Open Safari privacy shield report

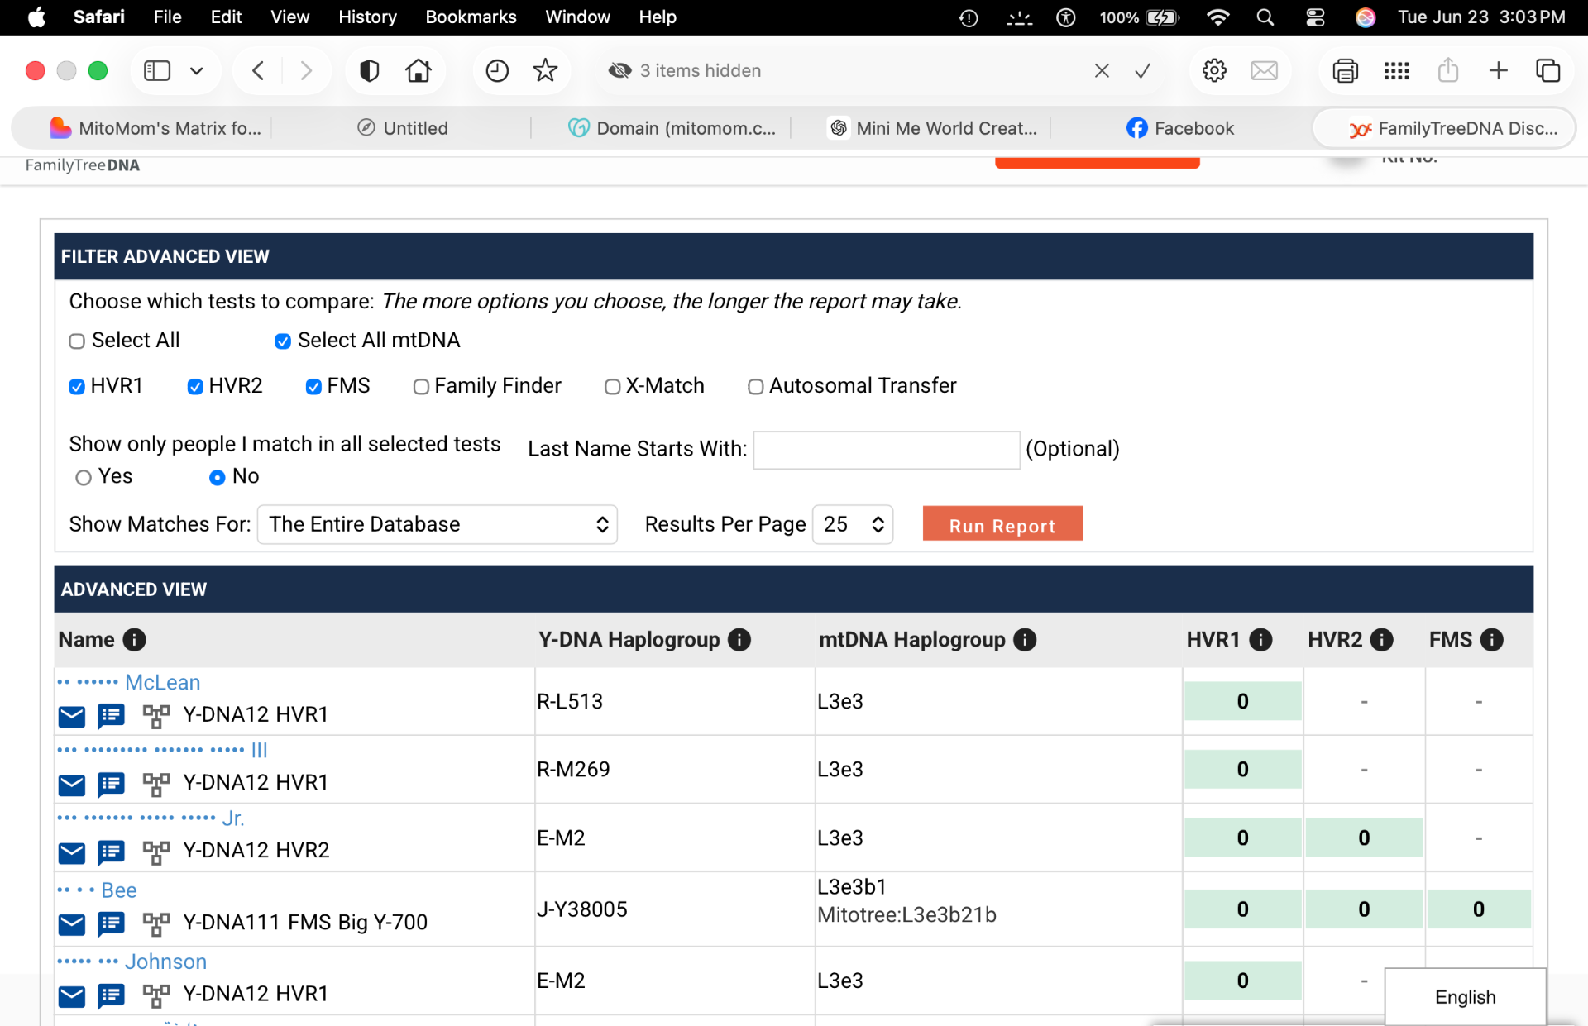(x=369, y=71)
